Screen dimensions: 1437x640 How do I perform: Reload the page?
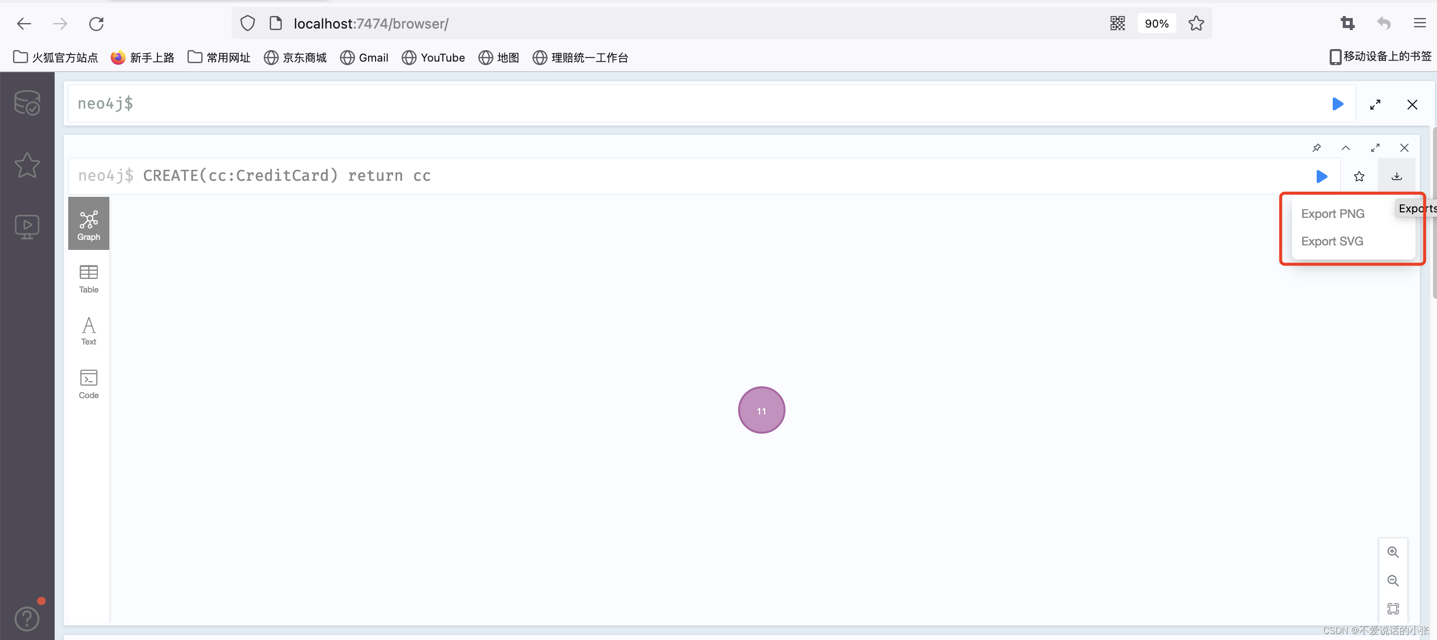pos(96,24)
